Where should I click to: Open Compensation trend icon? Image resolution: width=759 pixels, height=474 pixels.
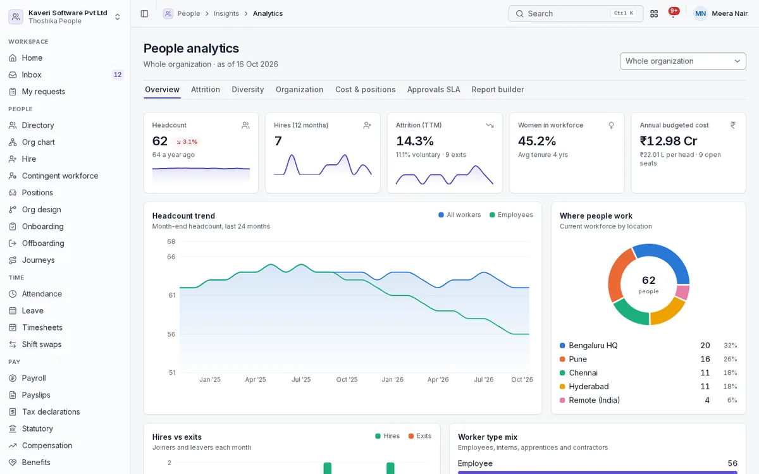pyautogui.click(x=13, y=446)
